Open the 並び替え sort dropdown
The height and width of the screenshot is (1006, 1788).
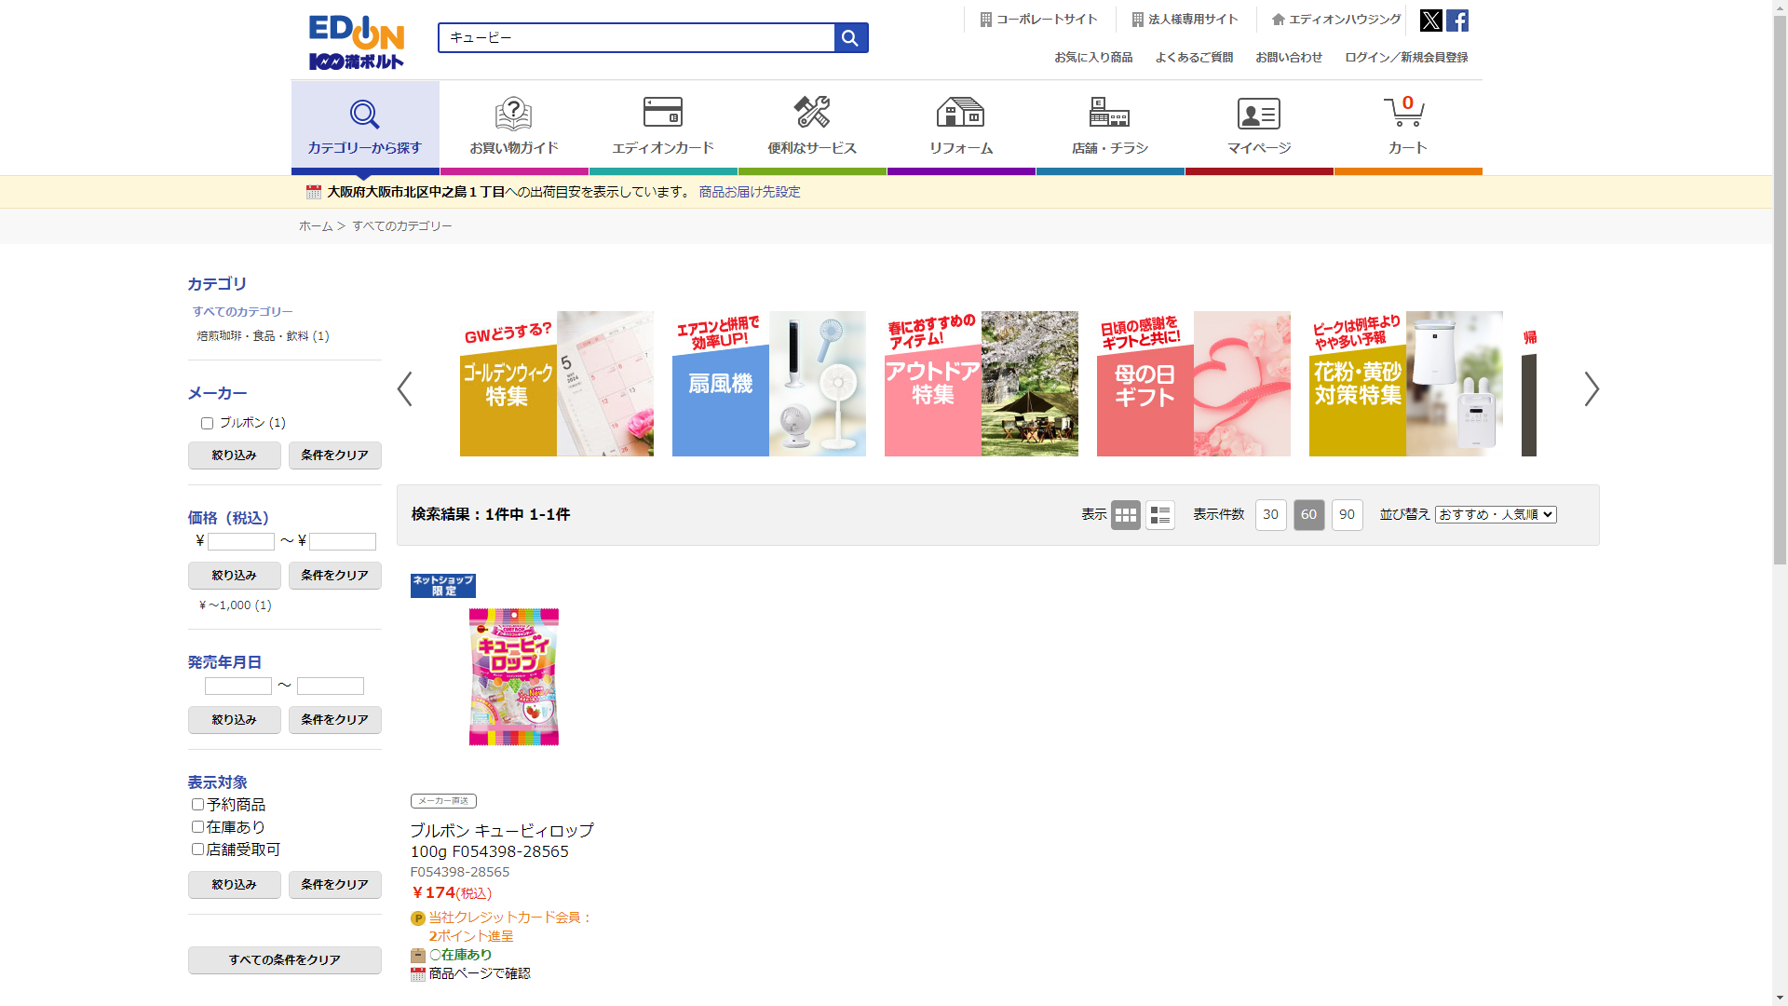(1495, 515)
